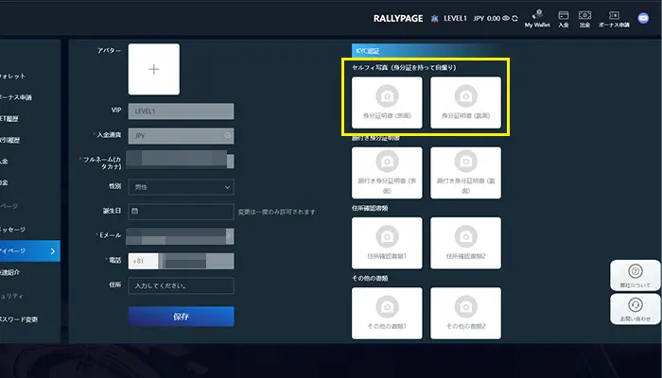Screen dimensions: 662x378
Task: Select マイページ in the sidebar
Action: tap(26, 250)
